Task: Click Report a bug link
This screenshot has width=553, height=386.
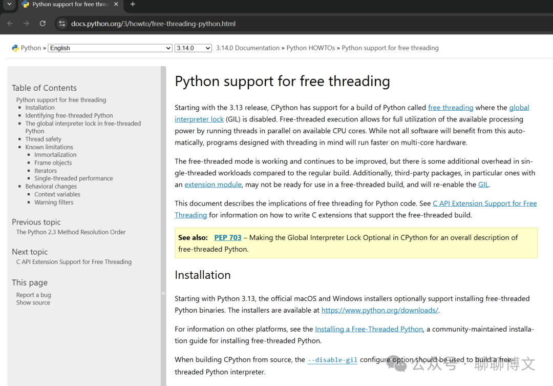Action: pos(33,295)
